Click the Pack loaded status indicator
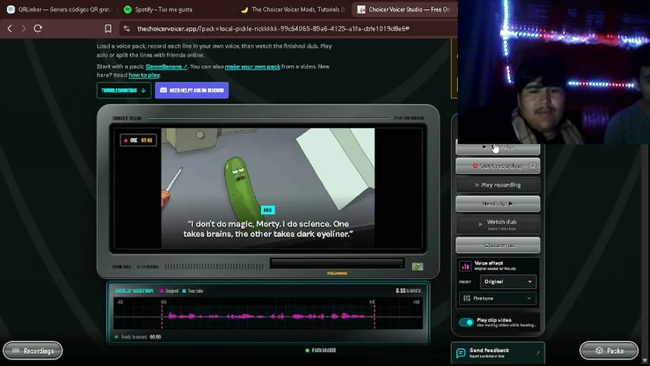Viewport: 650px width, 366px height. [x=320, y=350]
